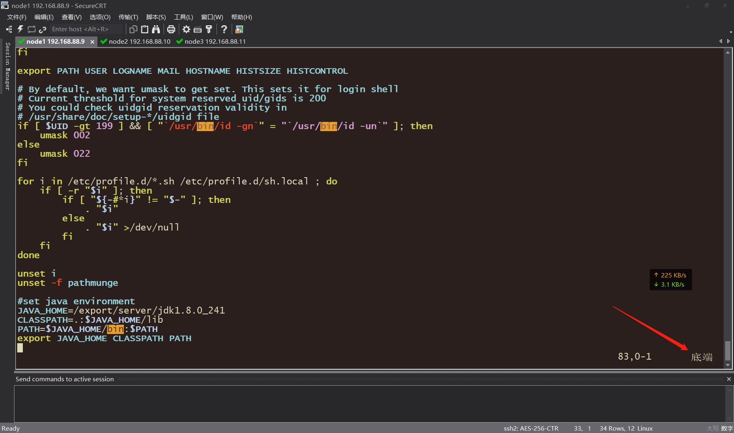
Task: Click the terminal cursor block on last line
Action: (x=20, y=348)
